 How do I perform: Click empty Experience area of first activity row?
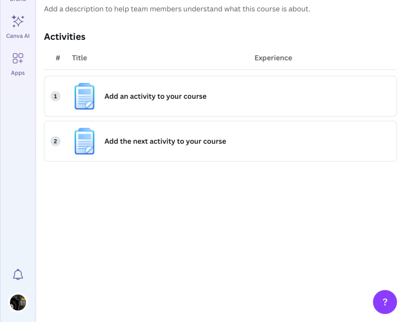tap(302, 97)
